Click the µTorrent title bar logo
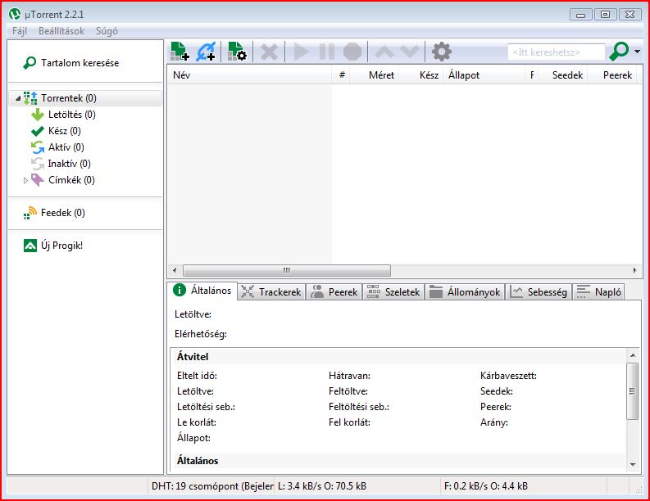The image size is (650, 501). (15, 14)
